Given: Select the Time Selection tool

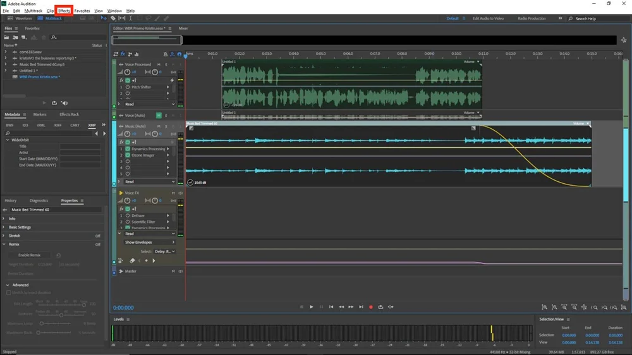Looking at the screenshot, I should tap(130, 18).
